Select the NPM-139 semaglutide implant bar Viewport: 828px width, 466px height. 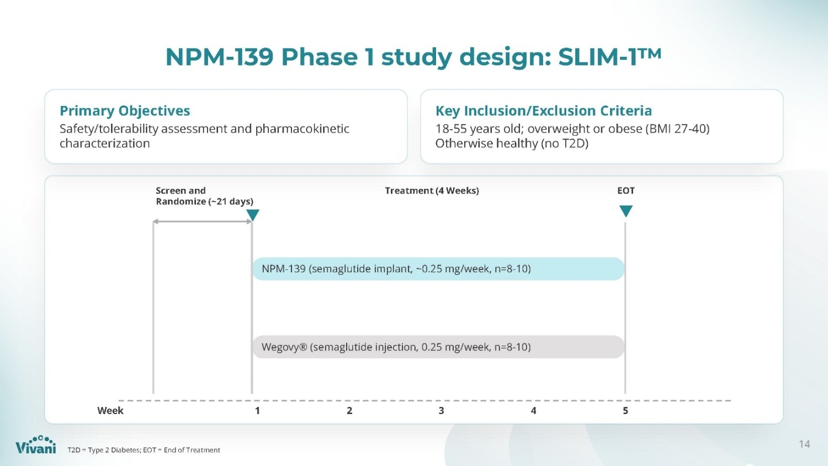coord(438,269)
